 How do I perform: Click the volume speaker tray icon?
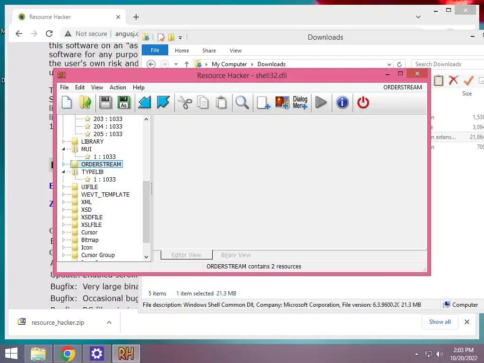tap(439, 354)
